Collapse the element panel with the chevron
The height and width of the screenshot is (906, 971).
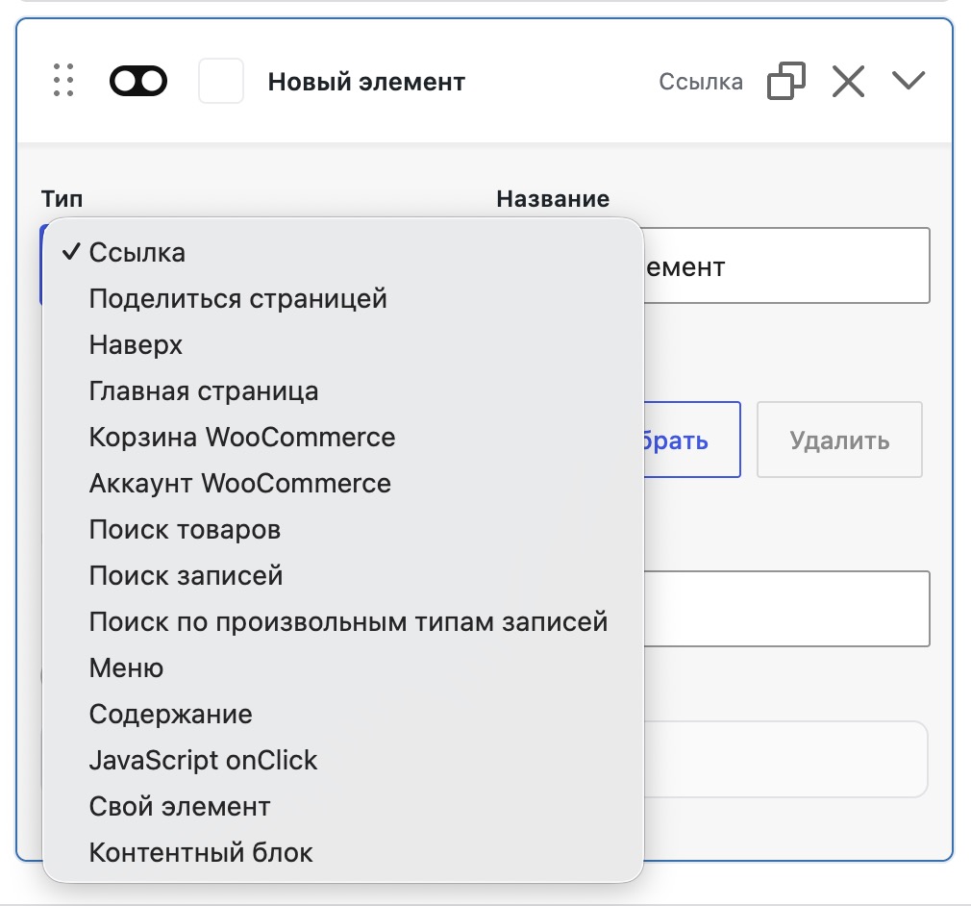[x=909, y=80]
